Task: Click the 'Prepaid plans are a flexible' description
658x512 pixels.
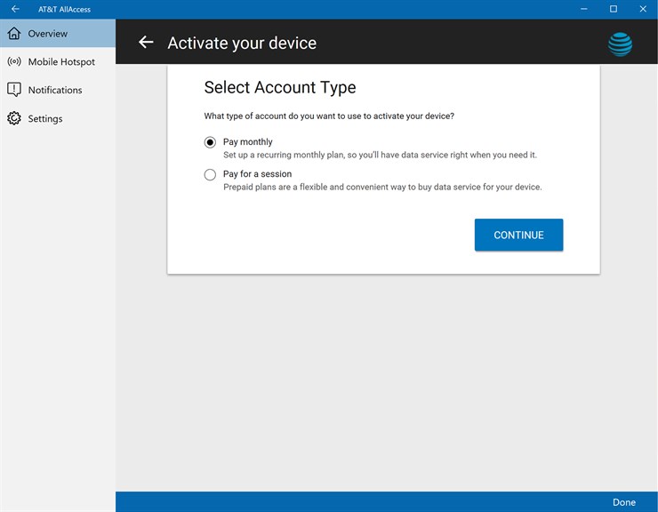Action: tap(382, 187)
